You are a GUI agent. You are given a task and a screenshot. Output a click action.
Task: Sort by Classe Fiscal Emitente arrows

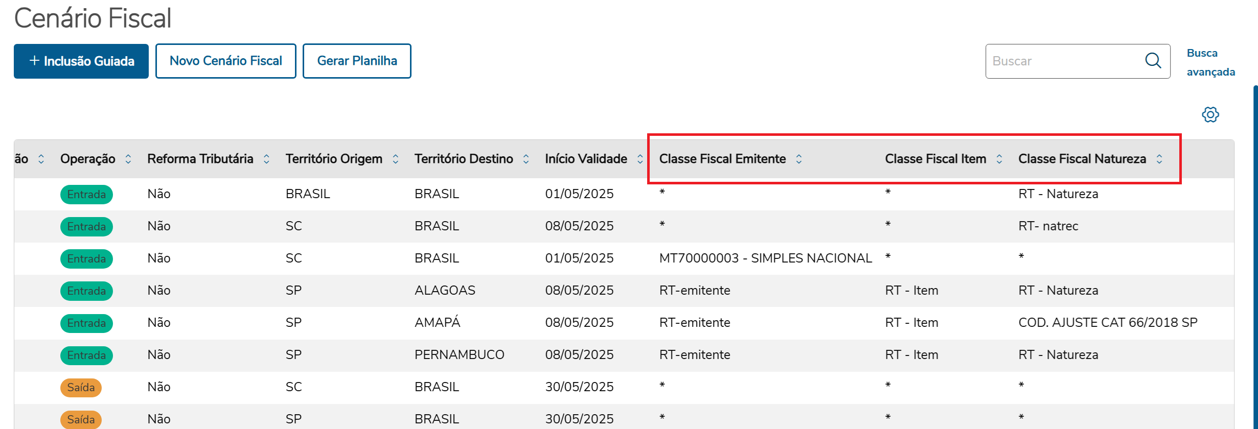[x=798, y=159]
